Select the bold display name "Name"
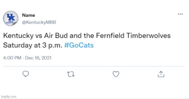The width and height of the screenshot is (189, 99). click(28, 15)
